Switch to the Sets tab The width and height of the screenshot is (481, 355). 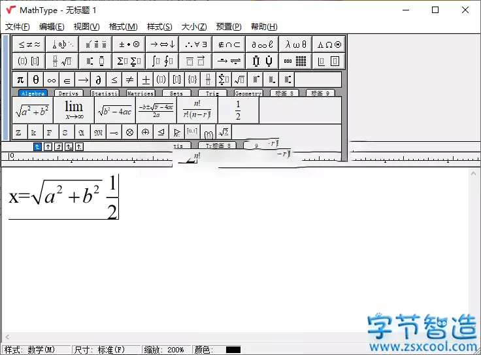(x=176, y=93)
